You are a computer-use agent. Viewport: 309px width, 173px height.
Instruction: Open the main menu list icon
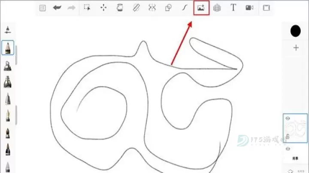point(42,8)
